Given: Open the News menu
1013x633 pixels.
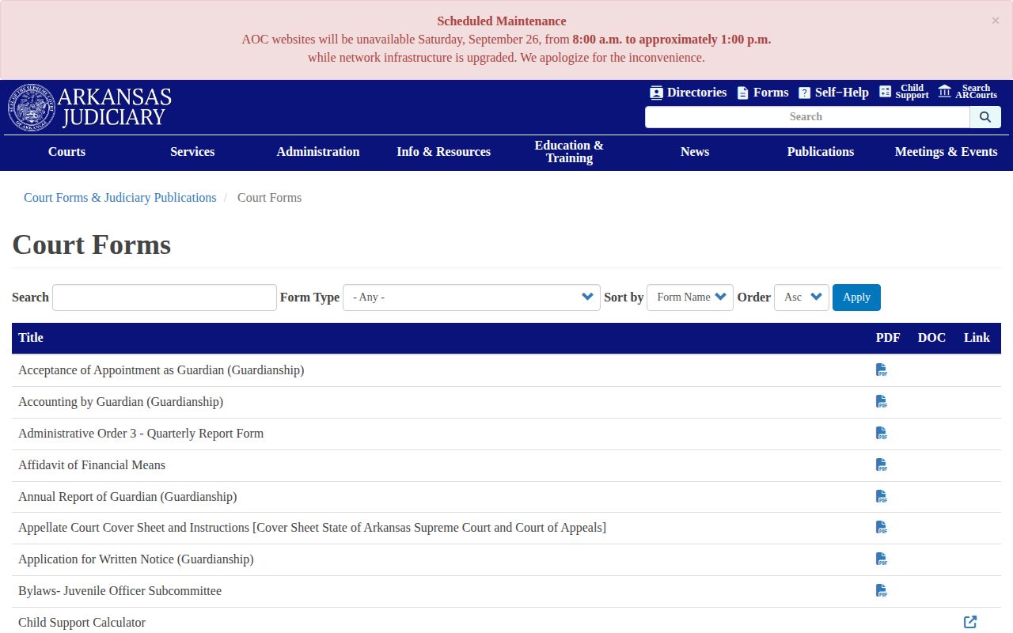Looking at the screenshot, I should click(x=695, y=152).
